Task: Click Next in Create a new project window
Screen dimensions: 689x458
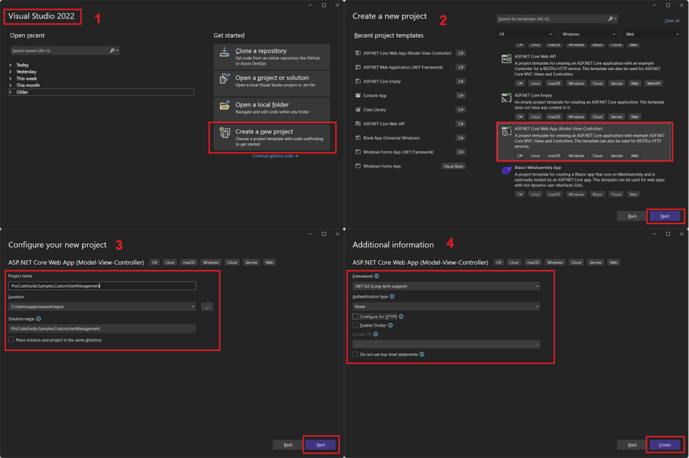Action: tap(665, 216)
